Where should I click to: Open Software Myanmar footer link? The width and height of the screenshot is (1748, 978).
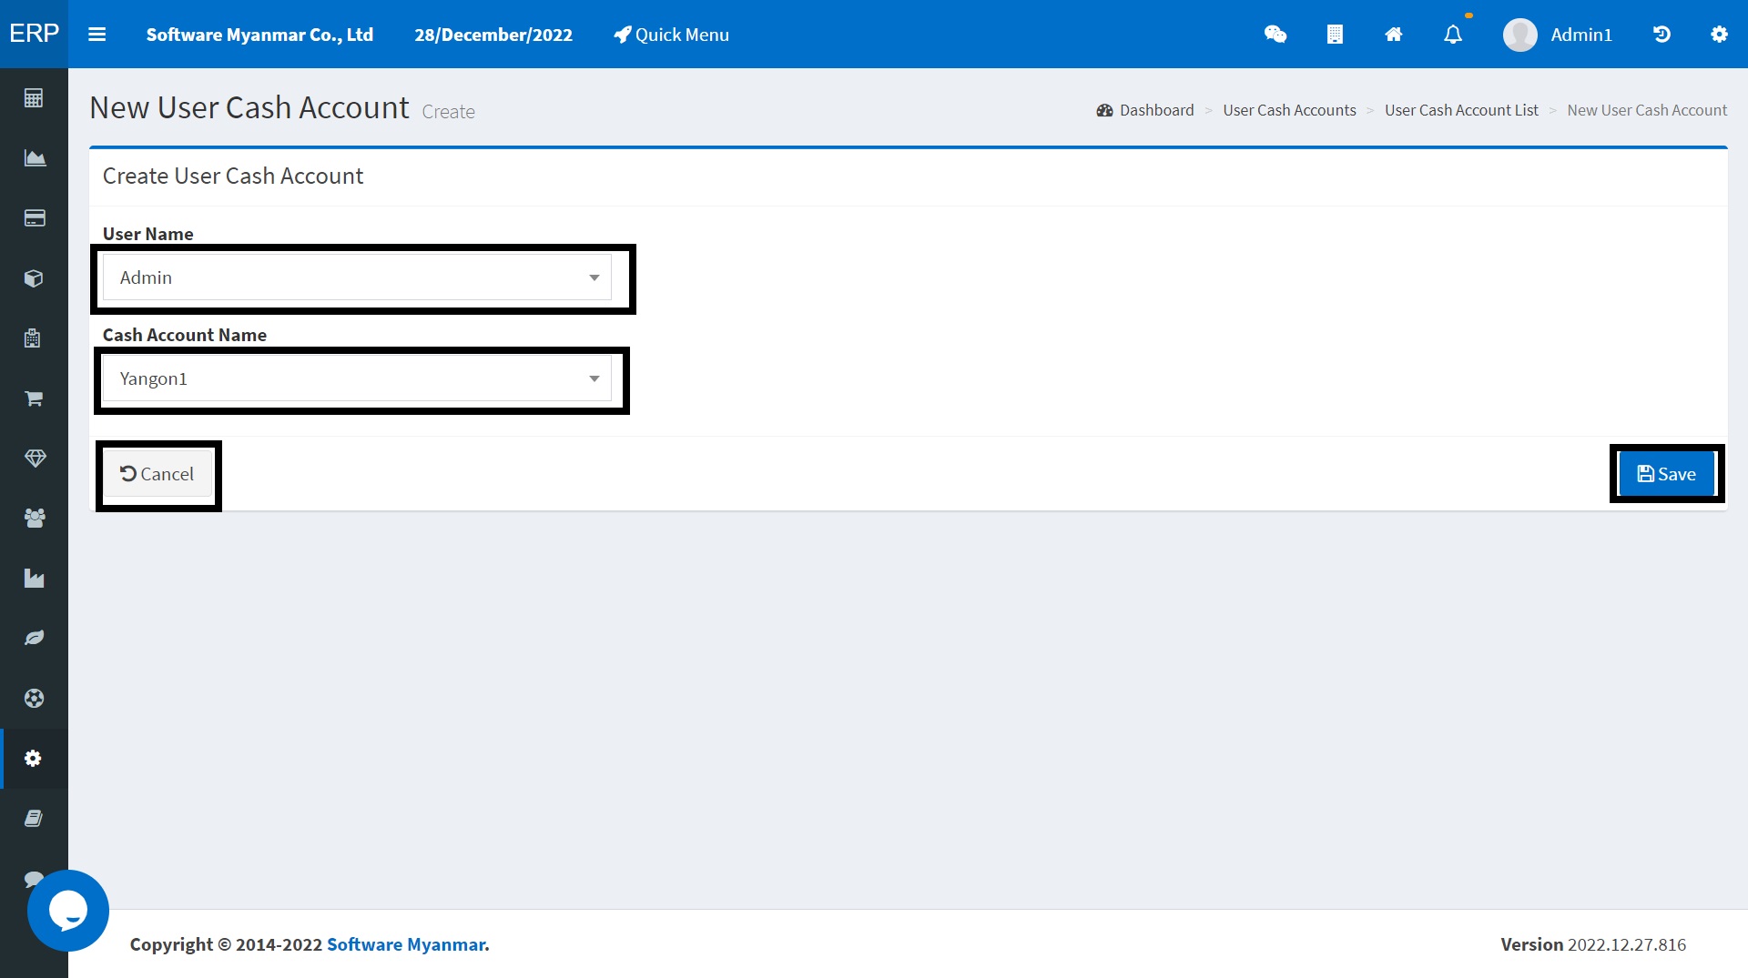pos(408,944)
